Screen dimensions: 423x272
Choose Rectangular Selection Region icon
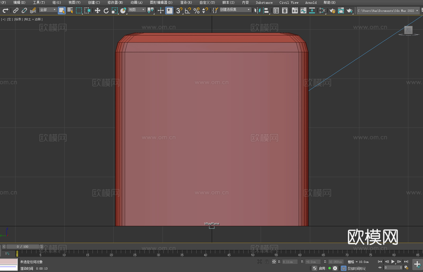(79, 10)
